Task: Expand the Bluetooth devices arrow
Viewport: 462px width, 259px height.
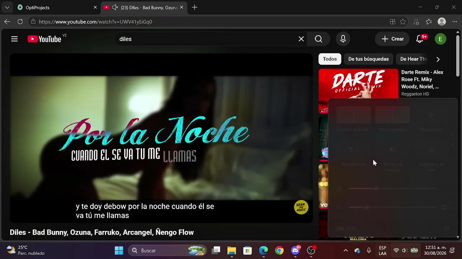Action: click(x=401, y=115)
